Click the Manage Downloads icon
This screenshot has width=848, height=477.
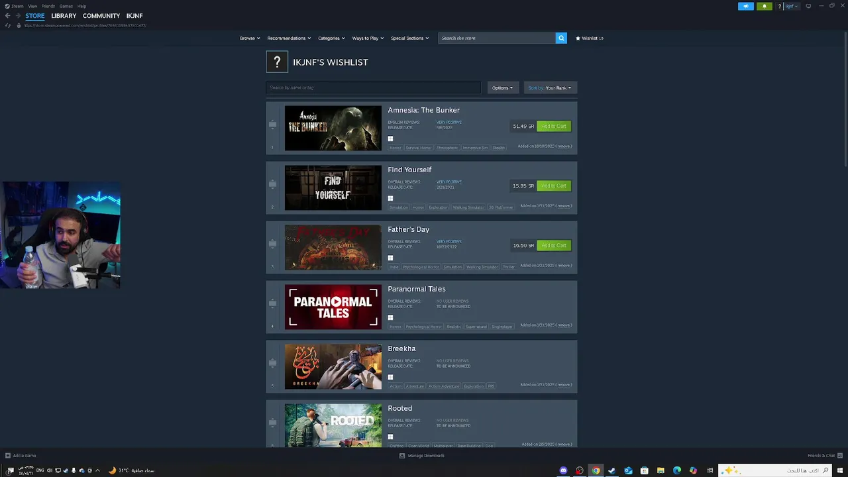402,456
